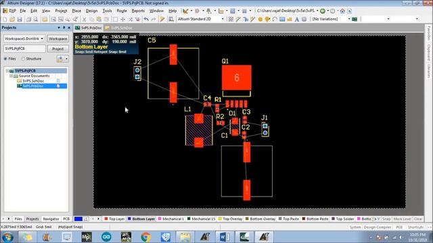The image size is (433, 243).
Task: Select the Place Arc tool
Action: coord(275,20)
